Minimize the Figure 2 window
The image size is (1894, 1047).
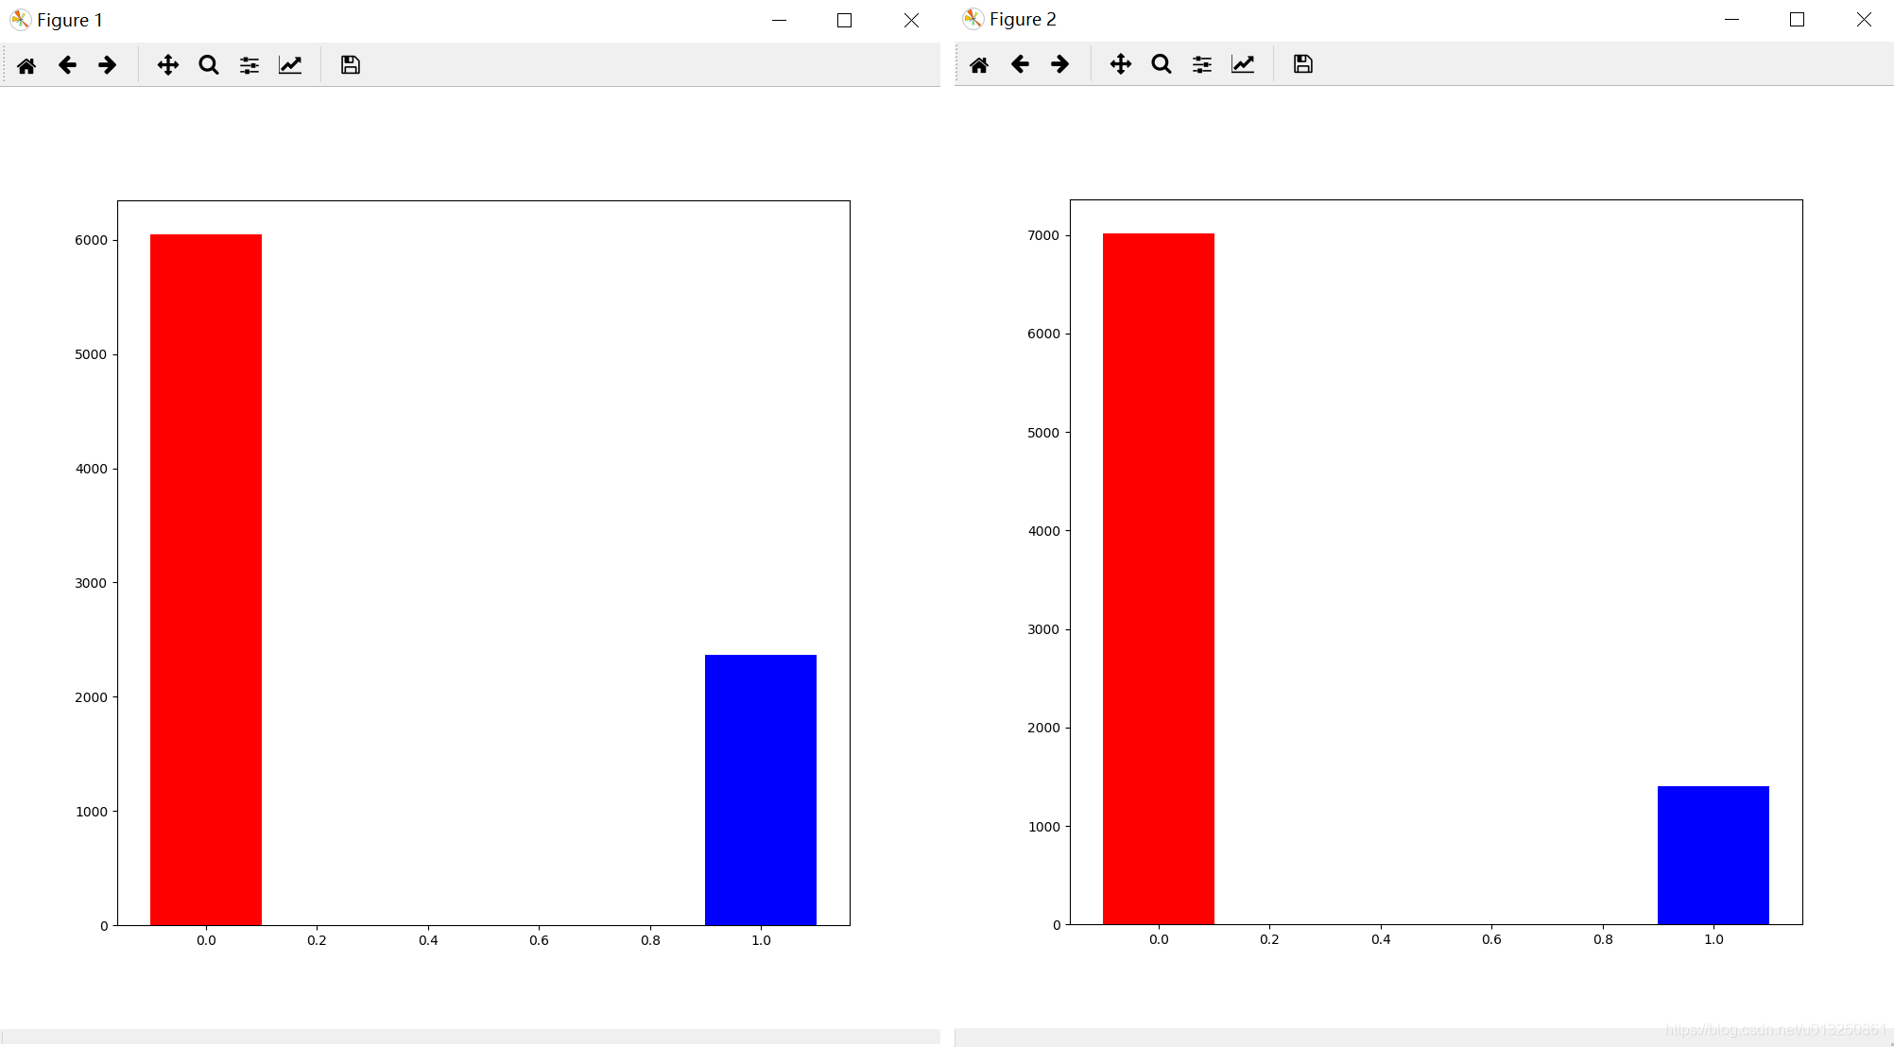[1731, 20]
